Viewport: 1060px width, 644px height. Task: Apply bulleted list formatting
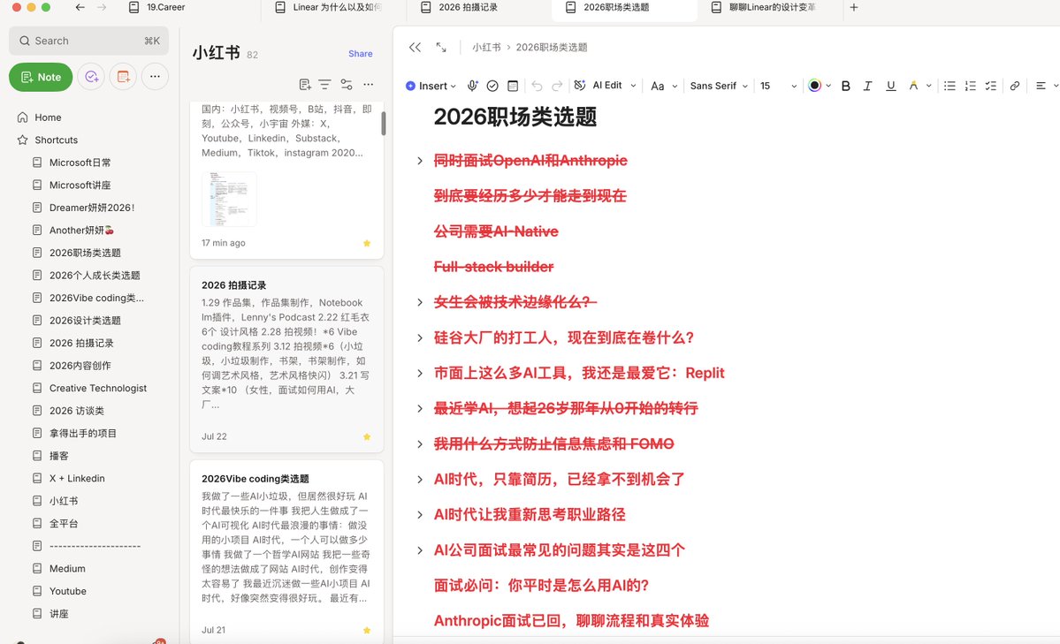click(949, 86)
